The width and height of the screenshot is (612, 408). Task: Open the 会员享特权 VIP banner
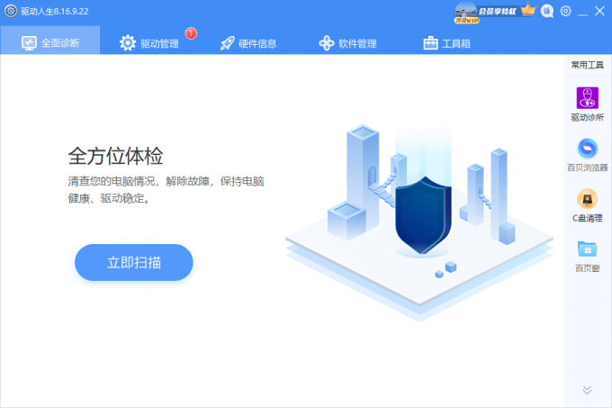pos(497,12)
